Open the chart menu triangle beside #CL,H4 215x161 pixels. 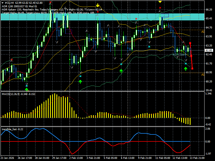tap(3, 3)
